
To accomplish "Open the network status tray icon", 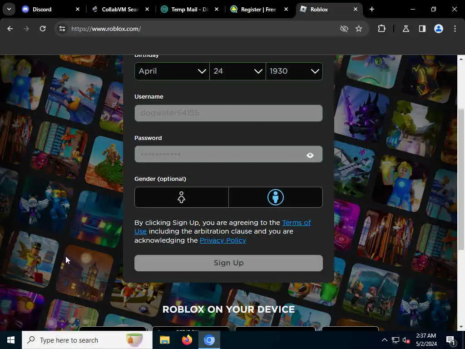I will 396,340.
